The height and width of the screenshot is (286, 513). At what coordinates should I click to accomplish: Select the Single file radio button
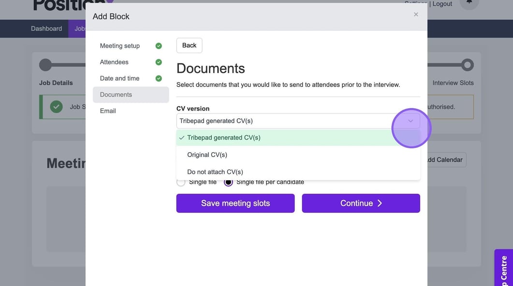pos(181,182)
